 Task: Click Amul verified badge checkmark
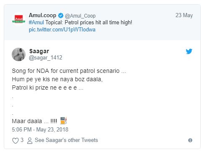pos(61,15)
